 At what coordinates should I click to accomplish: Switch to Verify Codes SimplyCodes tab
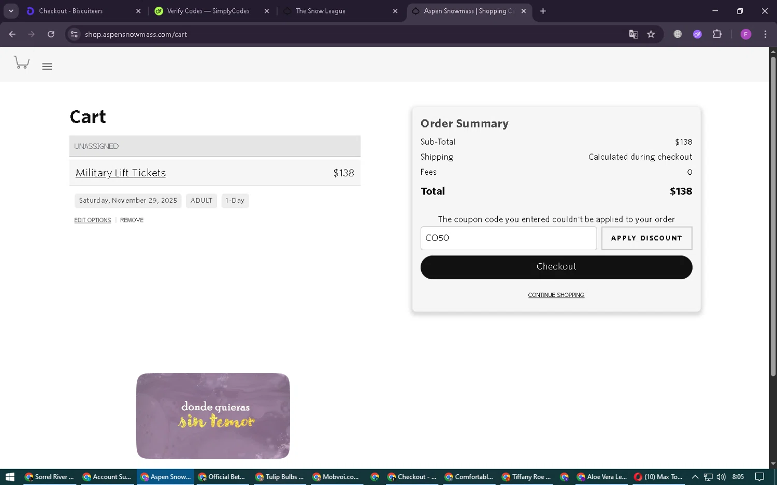[208, 11]
